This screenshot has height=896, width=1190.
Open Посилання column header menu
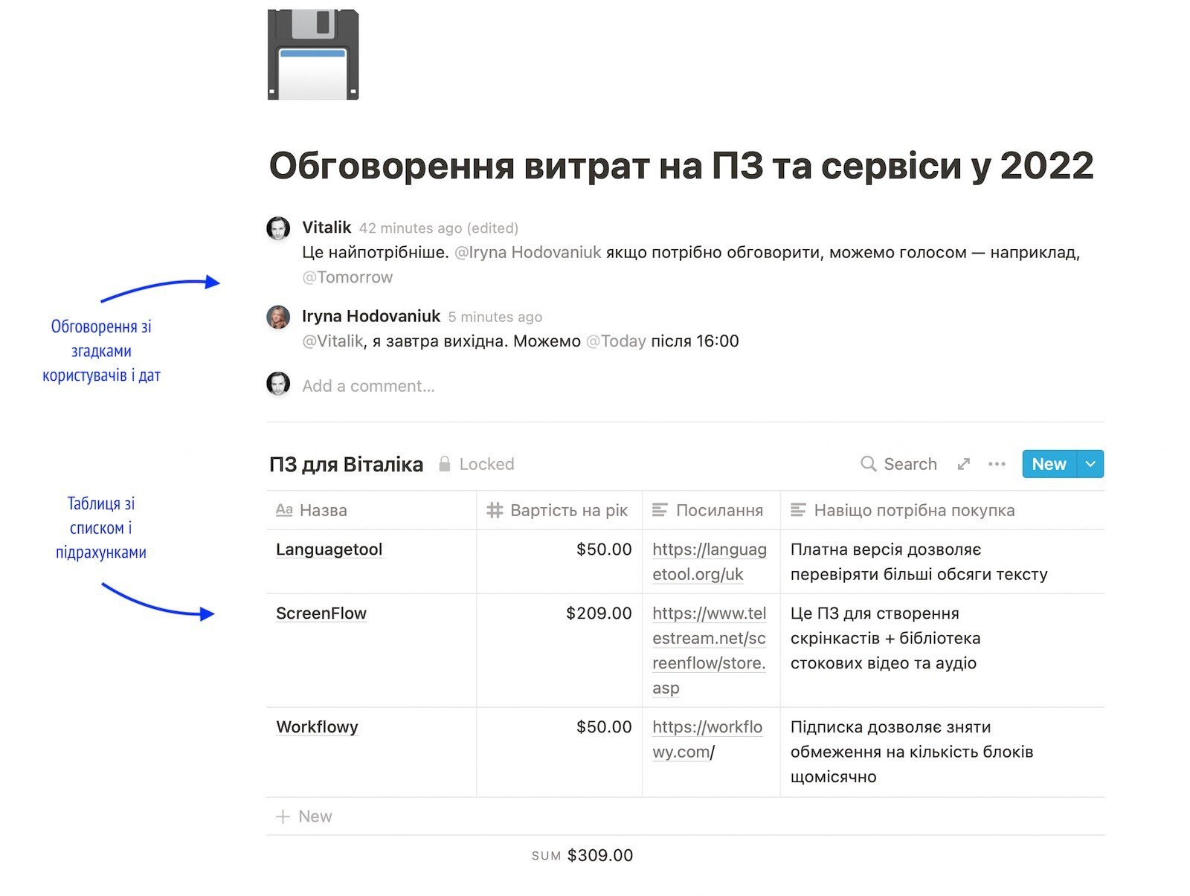pos(711,510)
